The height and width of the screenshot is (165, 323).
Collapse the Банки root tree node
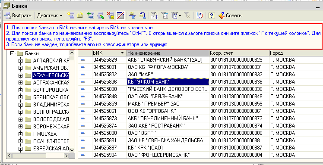point(13,53)
